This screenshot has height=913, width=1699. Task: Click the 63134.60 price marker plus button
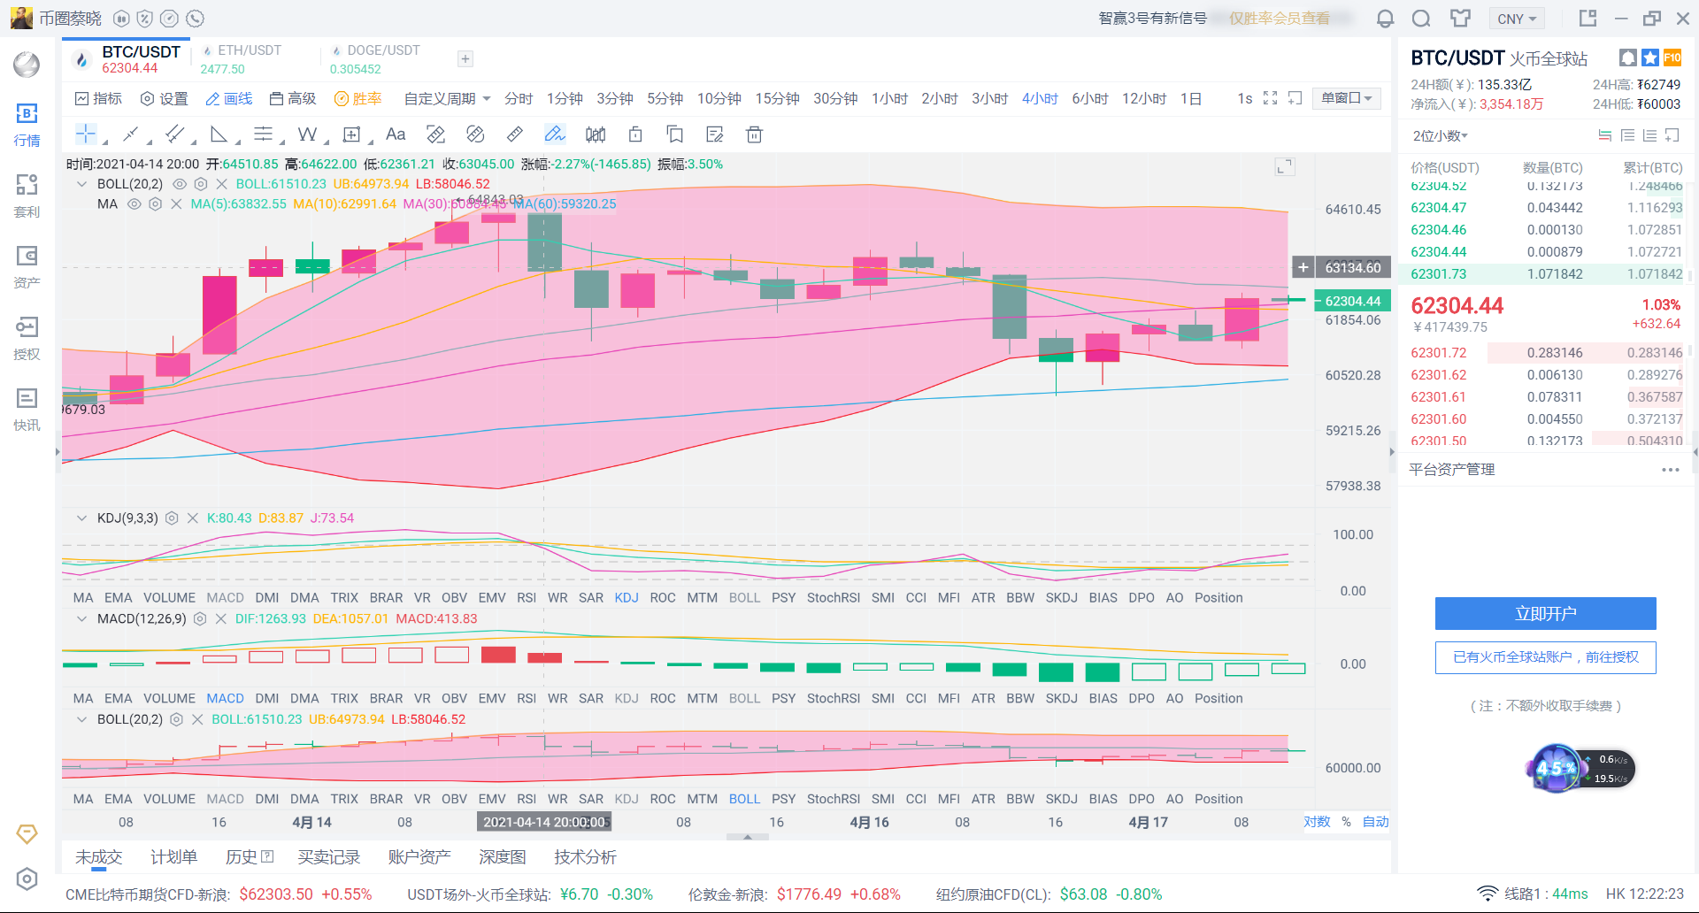tap(1303, 267)
